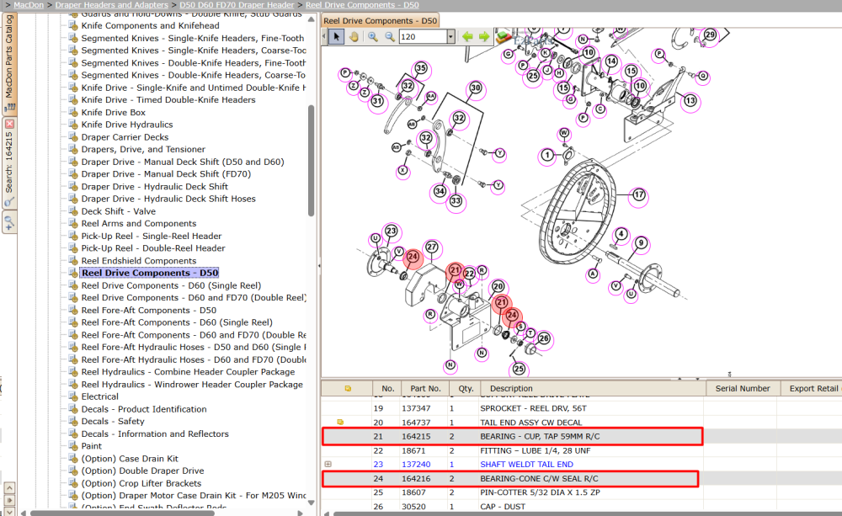This screenshot has width=842, height=516.
Task: Open Reel Fore-Aft Components - D50
Action: pyautogui.click(x=149, y=311)
